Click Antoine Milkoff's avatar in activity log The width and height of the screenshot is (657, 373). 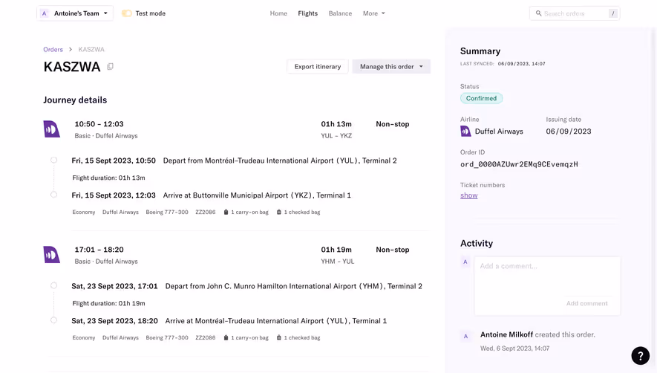(x=465, y=336)
